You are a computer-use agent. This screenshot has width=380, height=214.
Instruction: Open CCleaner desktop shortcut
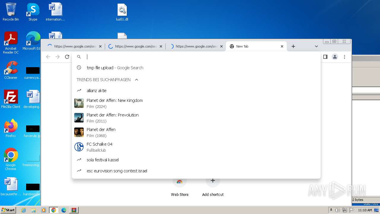coord(11,70)
